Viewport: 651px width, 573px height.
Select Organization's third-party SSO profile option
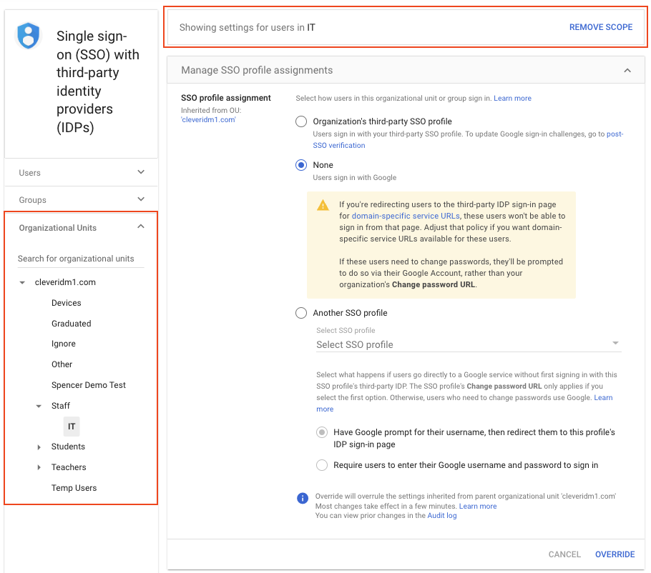pyautogui.click(x=301, y=121)
